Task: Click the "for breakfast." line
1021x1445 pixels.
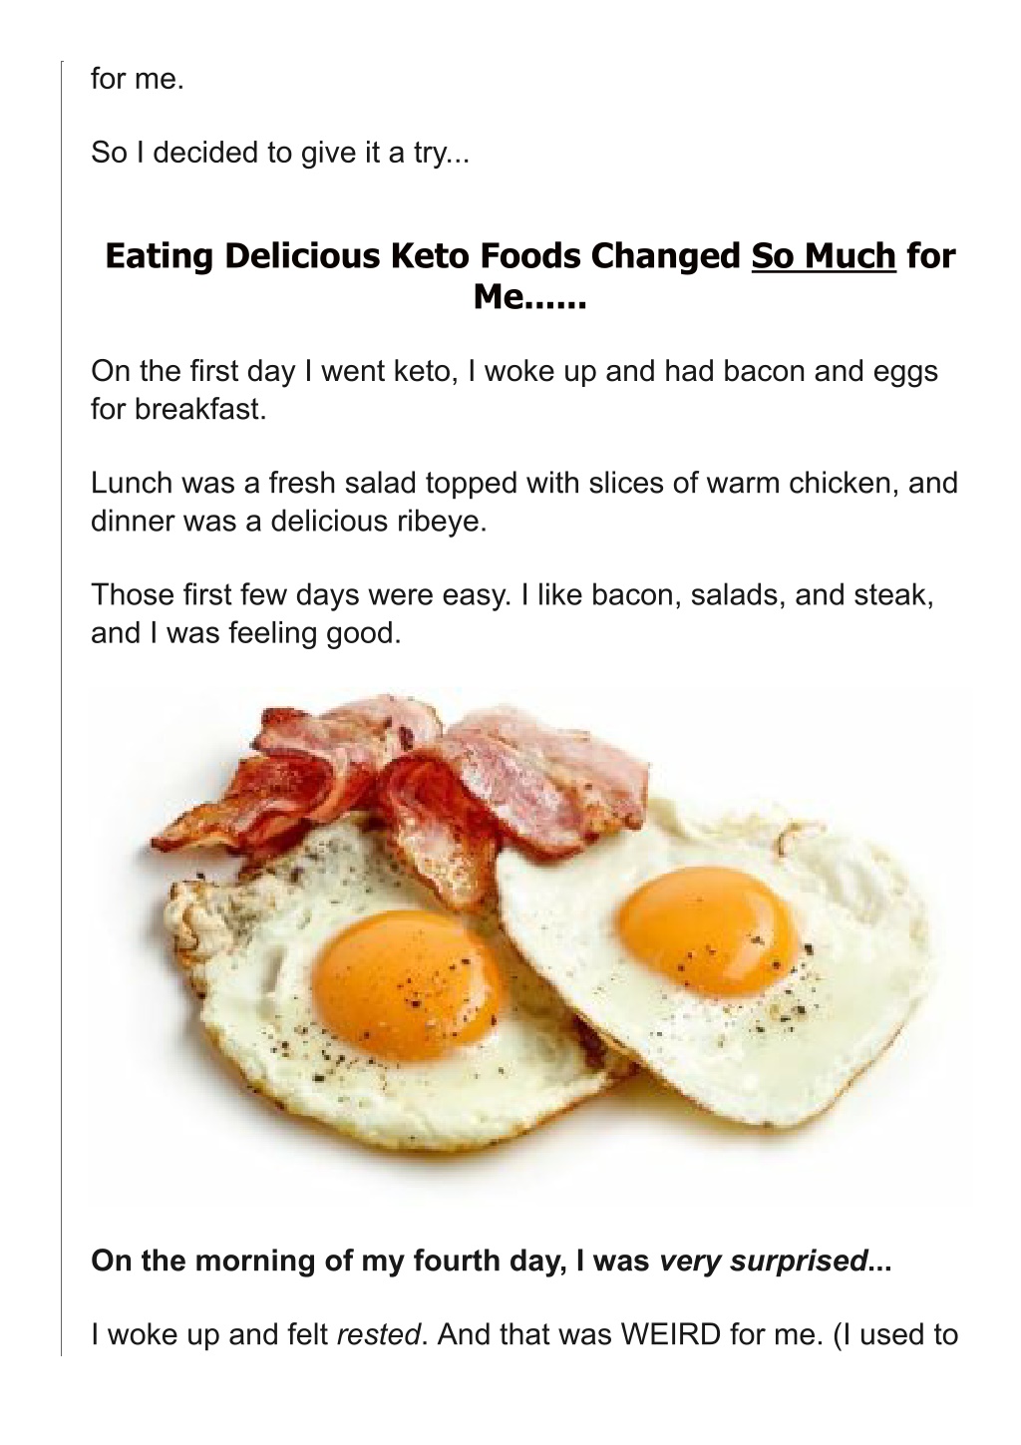Action: 178,409
